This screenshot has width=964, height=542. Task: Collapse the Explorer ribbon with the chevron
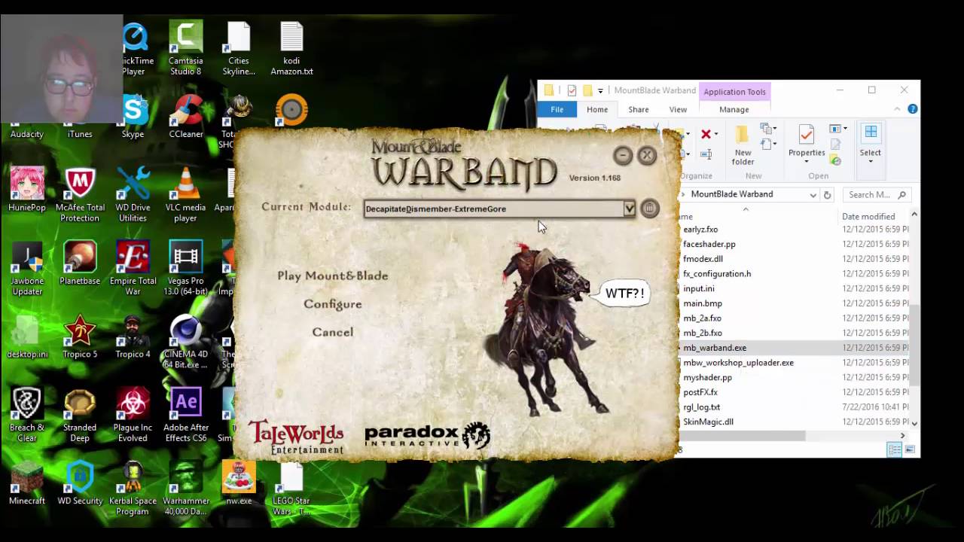tap(897, 109)
